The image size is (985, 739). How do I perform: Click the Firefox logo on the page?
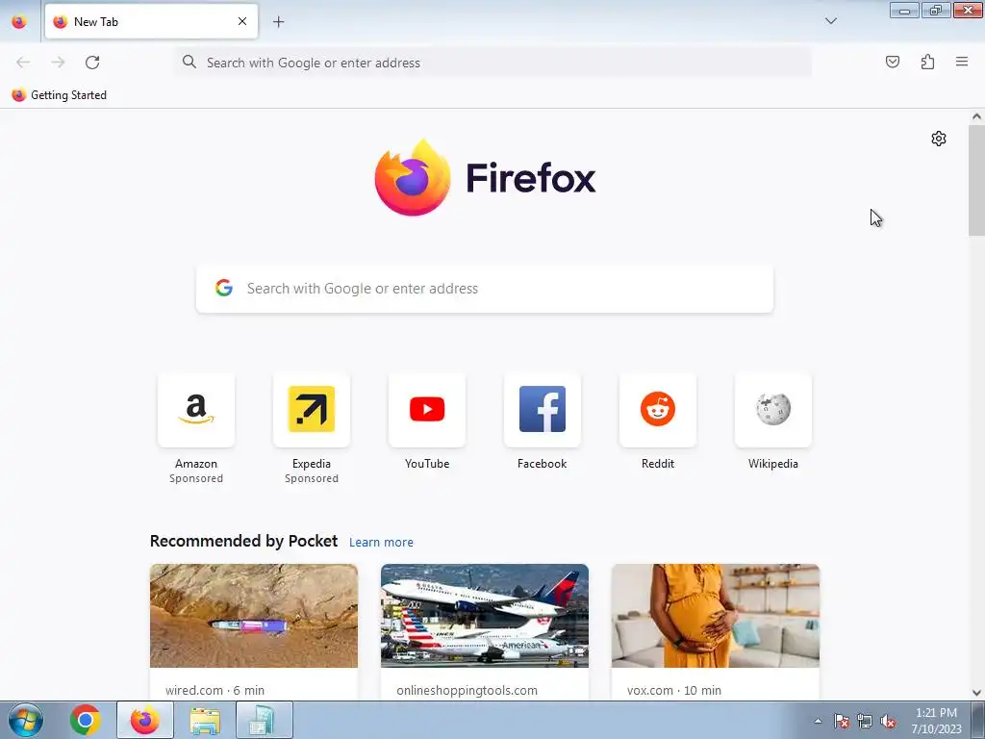tap(485, 178)
